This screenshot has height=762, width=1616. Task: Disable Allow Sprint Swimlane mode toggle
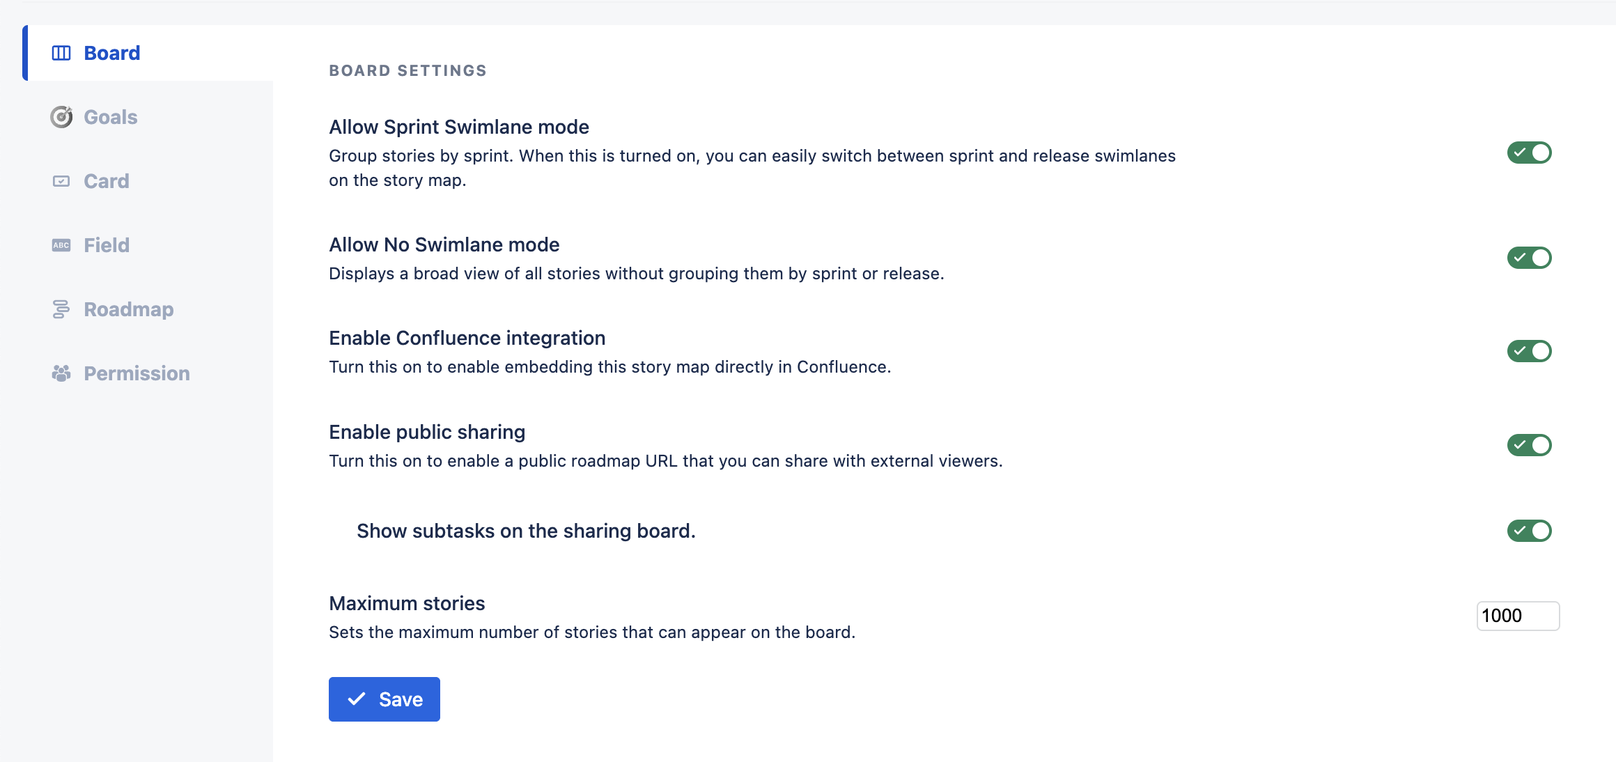1529,153
